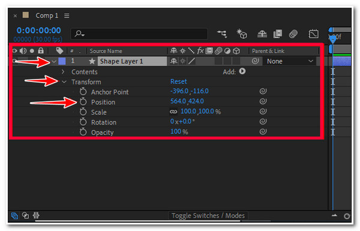Screen dimensions: 360x231
Task: Edit the Anchor Point value -396.0,-116.0
Action: point(190,91)
